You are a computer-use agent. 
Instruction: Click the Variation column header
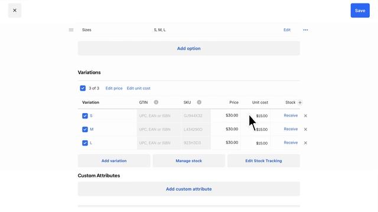pos(90,102)
